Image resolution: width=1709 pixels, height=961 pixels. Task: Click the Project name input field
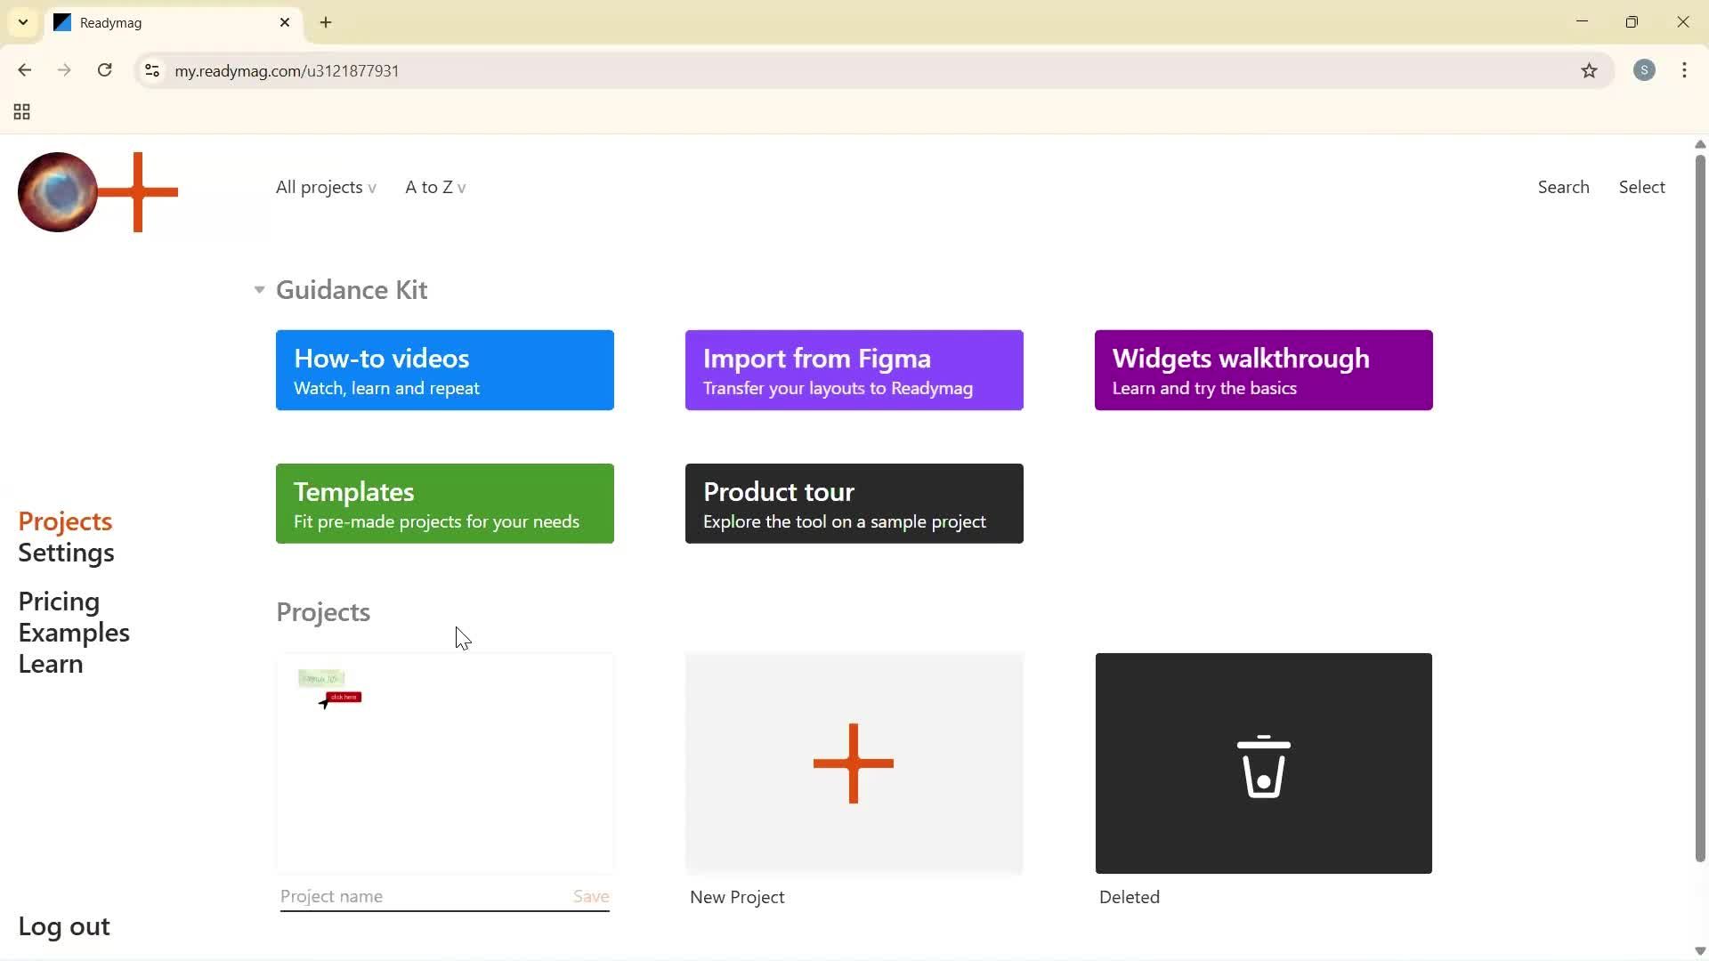374,896
